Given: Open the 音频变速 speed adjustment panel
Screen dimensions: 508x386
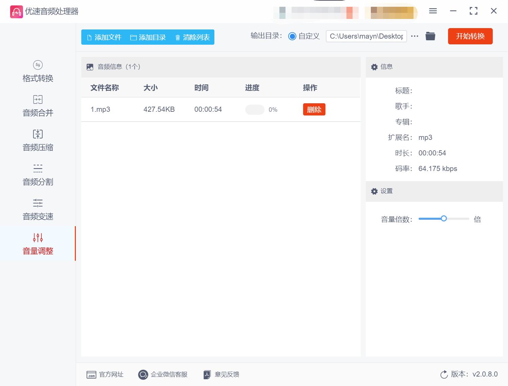Looking at the screenshot, I should click(37, 209).
